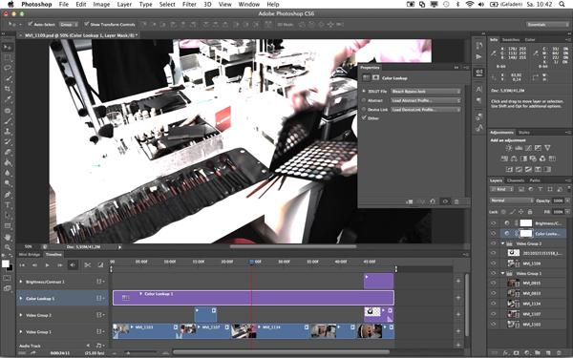
Task: Select the 3DLUT File radio button
Action: (364, 91)
